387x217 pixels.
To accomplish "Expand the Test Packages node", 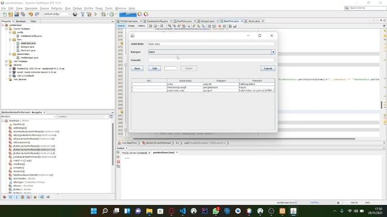I will pyautogui.click(x=7, y=61).
